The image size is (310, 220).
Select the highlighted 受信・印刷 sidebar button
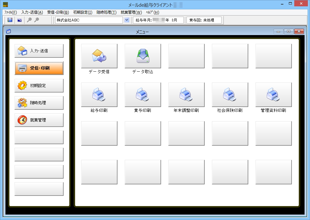click(39, 68)
